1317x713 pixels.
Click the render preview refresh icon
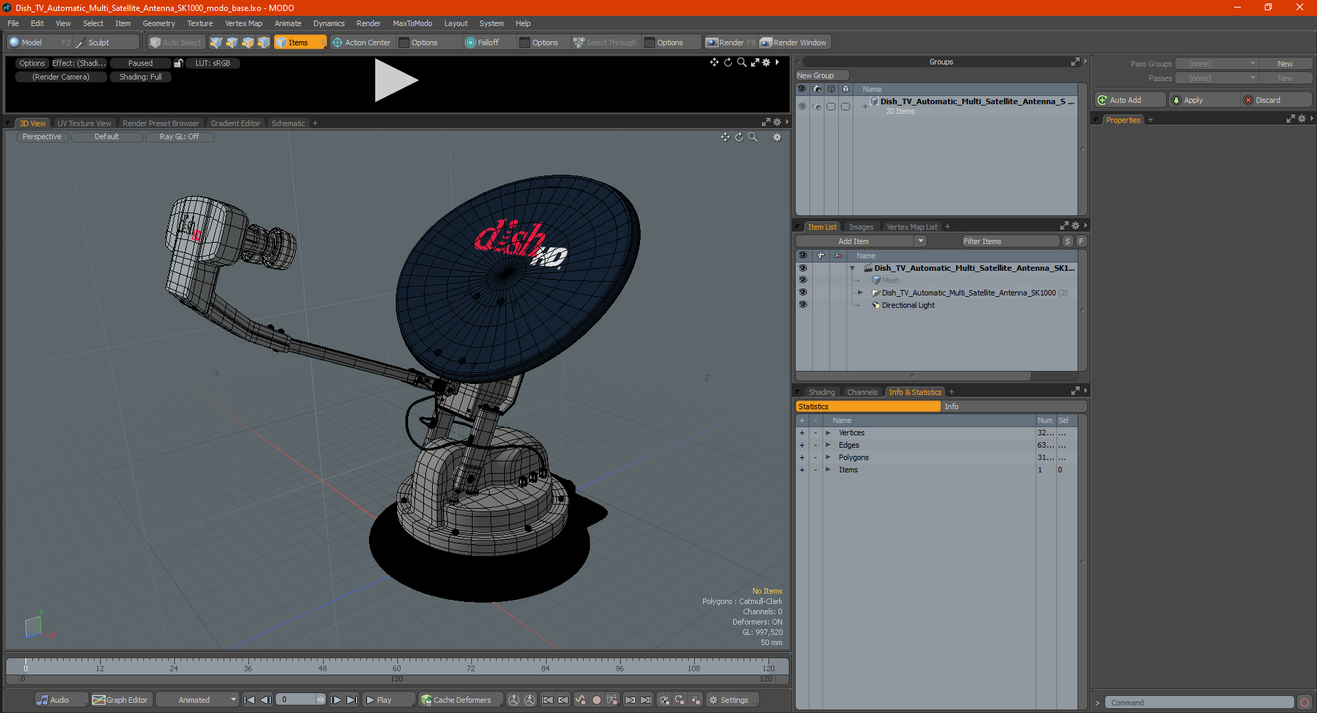[728, 62]
